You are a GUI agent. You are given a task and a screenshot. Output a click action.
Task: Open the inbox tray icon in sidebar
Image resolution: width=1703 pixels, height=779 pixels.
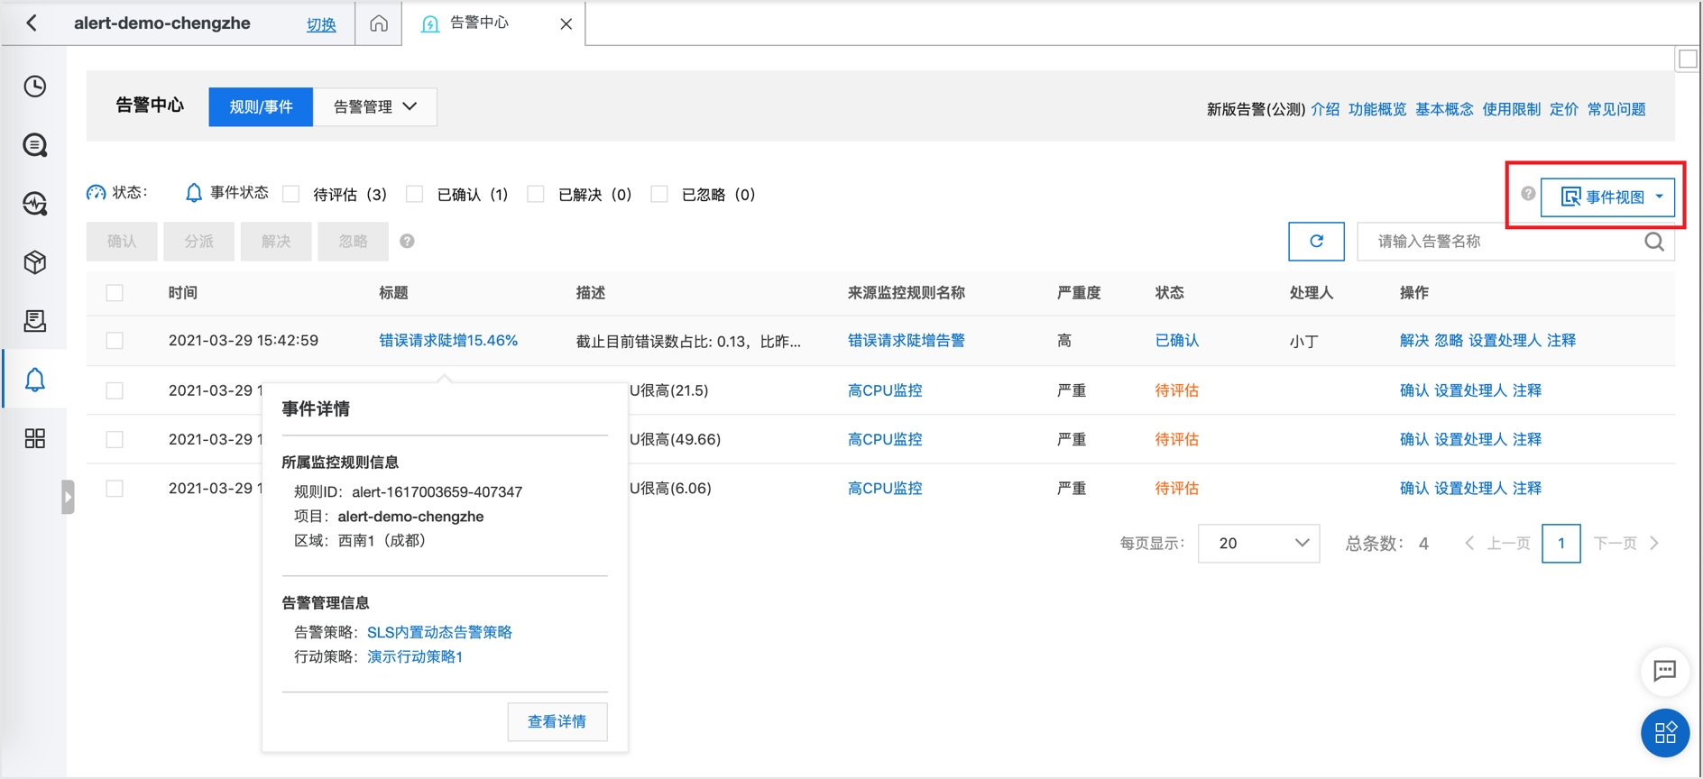35,321
